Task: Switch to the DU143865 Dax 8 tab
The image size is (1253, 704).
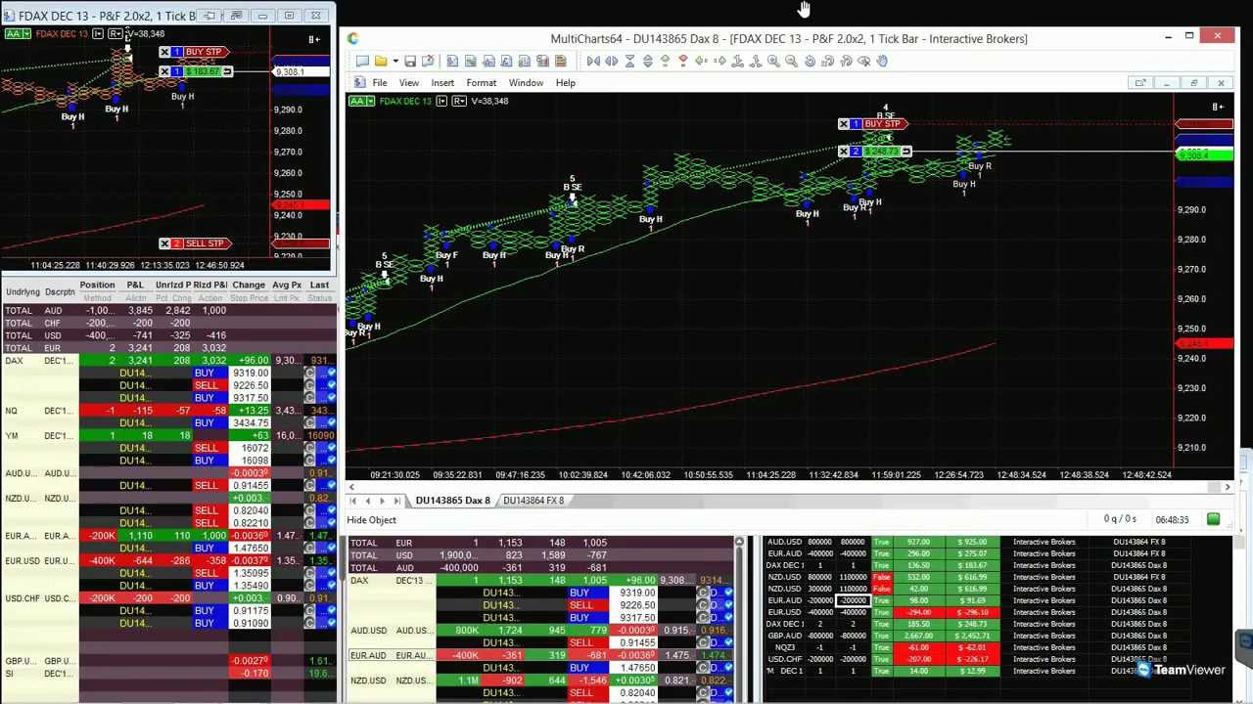Action: coord(452,501)
